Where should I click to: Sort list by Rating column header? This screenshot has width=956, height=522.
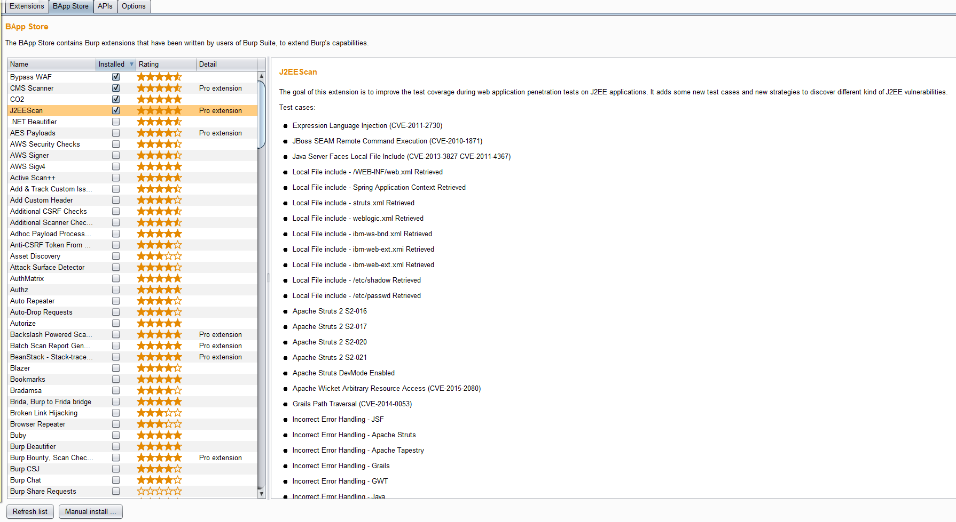point(166,64)
